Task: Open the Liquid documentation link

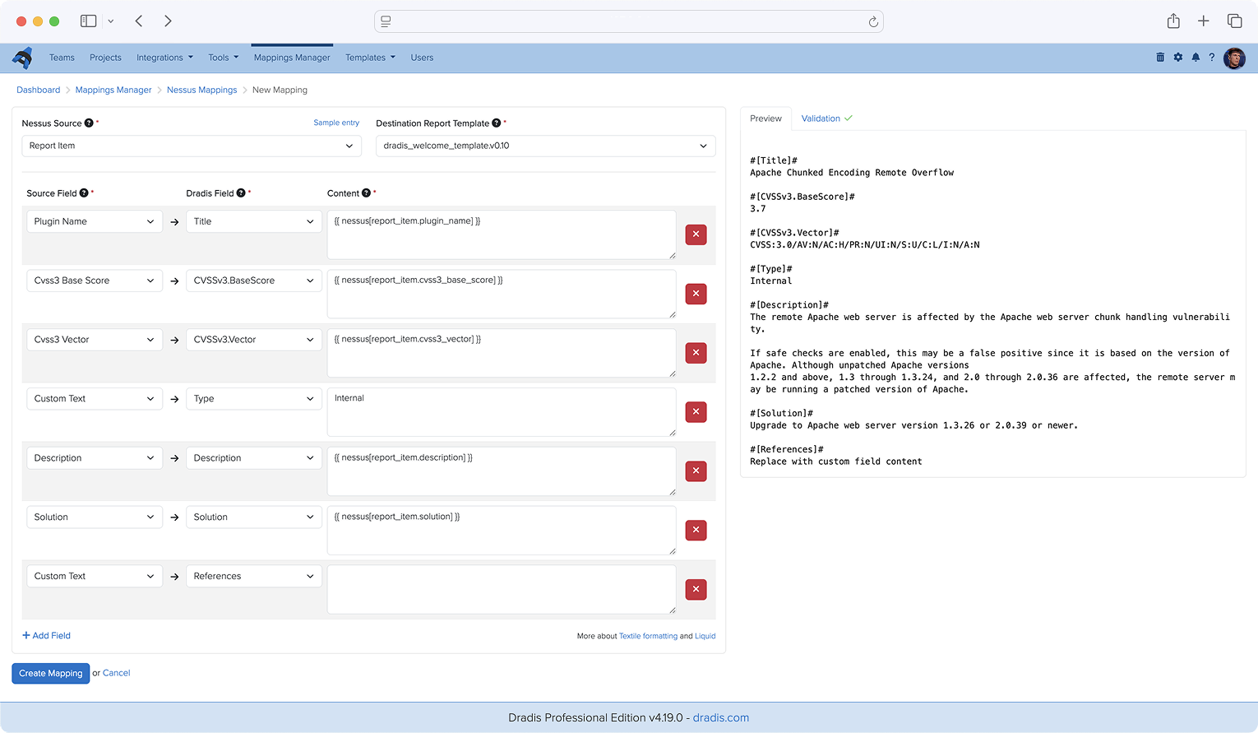Action: coord(705,636)
